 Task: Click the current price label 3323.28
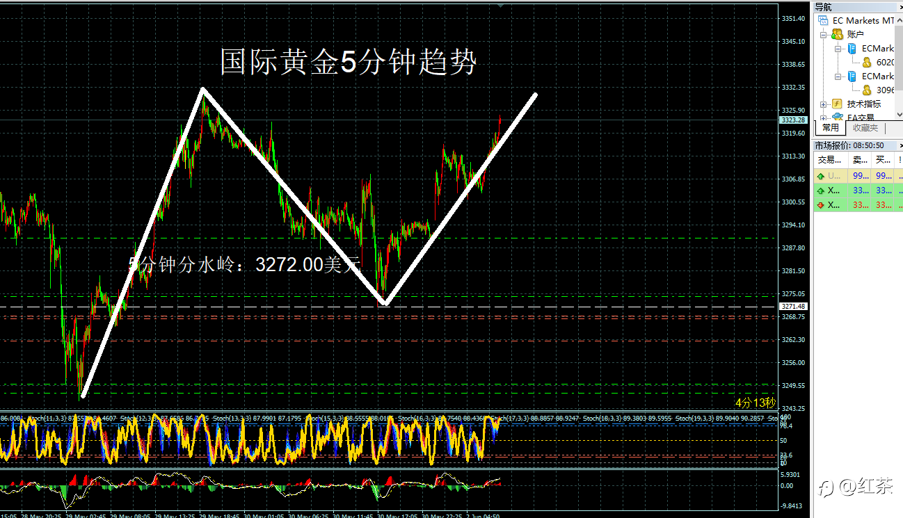tap(793, 120)
